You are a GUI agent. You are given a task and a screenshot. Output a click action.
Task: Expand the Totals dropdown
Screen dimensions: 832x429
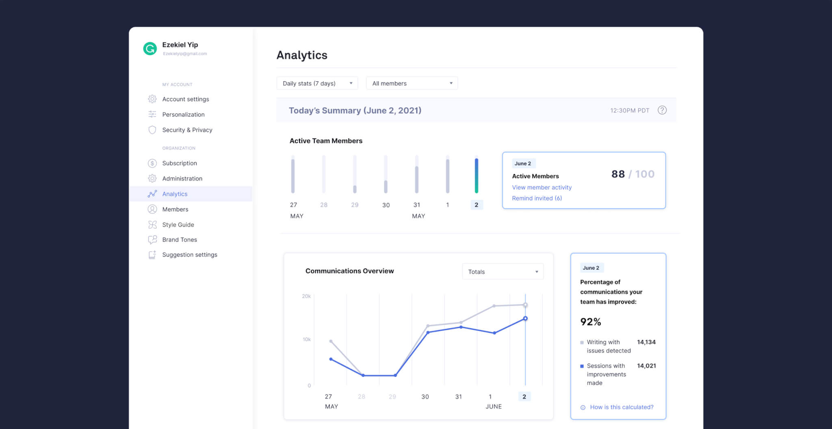pyautogui.click(x=503, y=272)
